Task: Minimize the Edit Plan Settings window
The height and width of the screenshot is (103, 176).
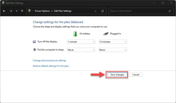Action: point(154,3)
